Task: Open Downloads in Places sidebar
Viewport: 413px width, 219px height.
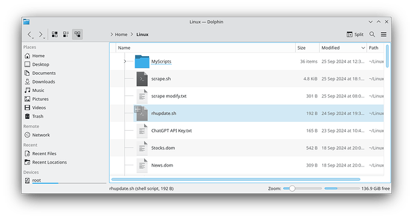Action: pos(44,82)
